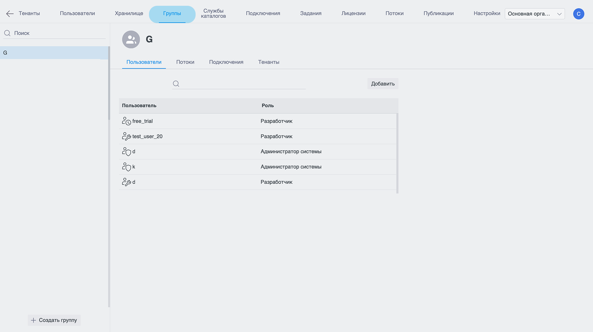Open the user avatar C menu
The image size is (593, 332).
pyautogui.click(x=579, y=14)
